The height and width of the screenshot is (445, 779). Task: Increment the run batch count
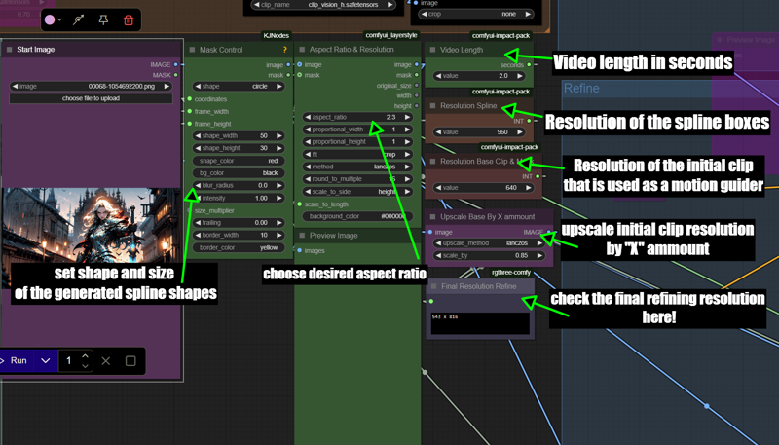pos(85,356)
